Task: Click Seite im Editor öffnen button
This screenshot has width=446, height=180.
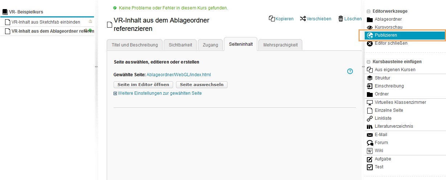Action: tap(143, 85)
